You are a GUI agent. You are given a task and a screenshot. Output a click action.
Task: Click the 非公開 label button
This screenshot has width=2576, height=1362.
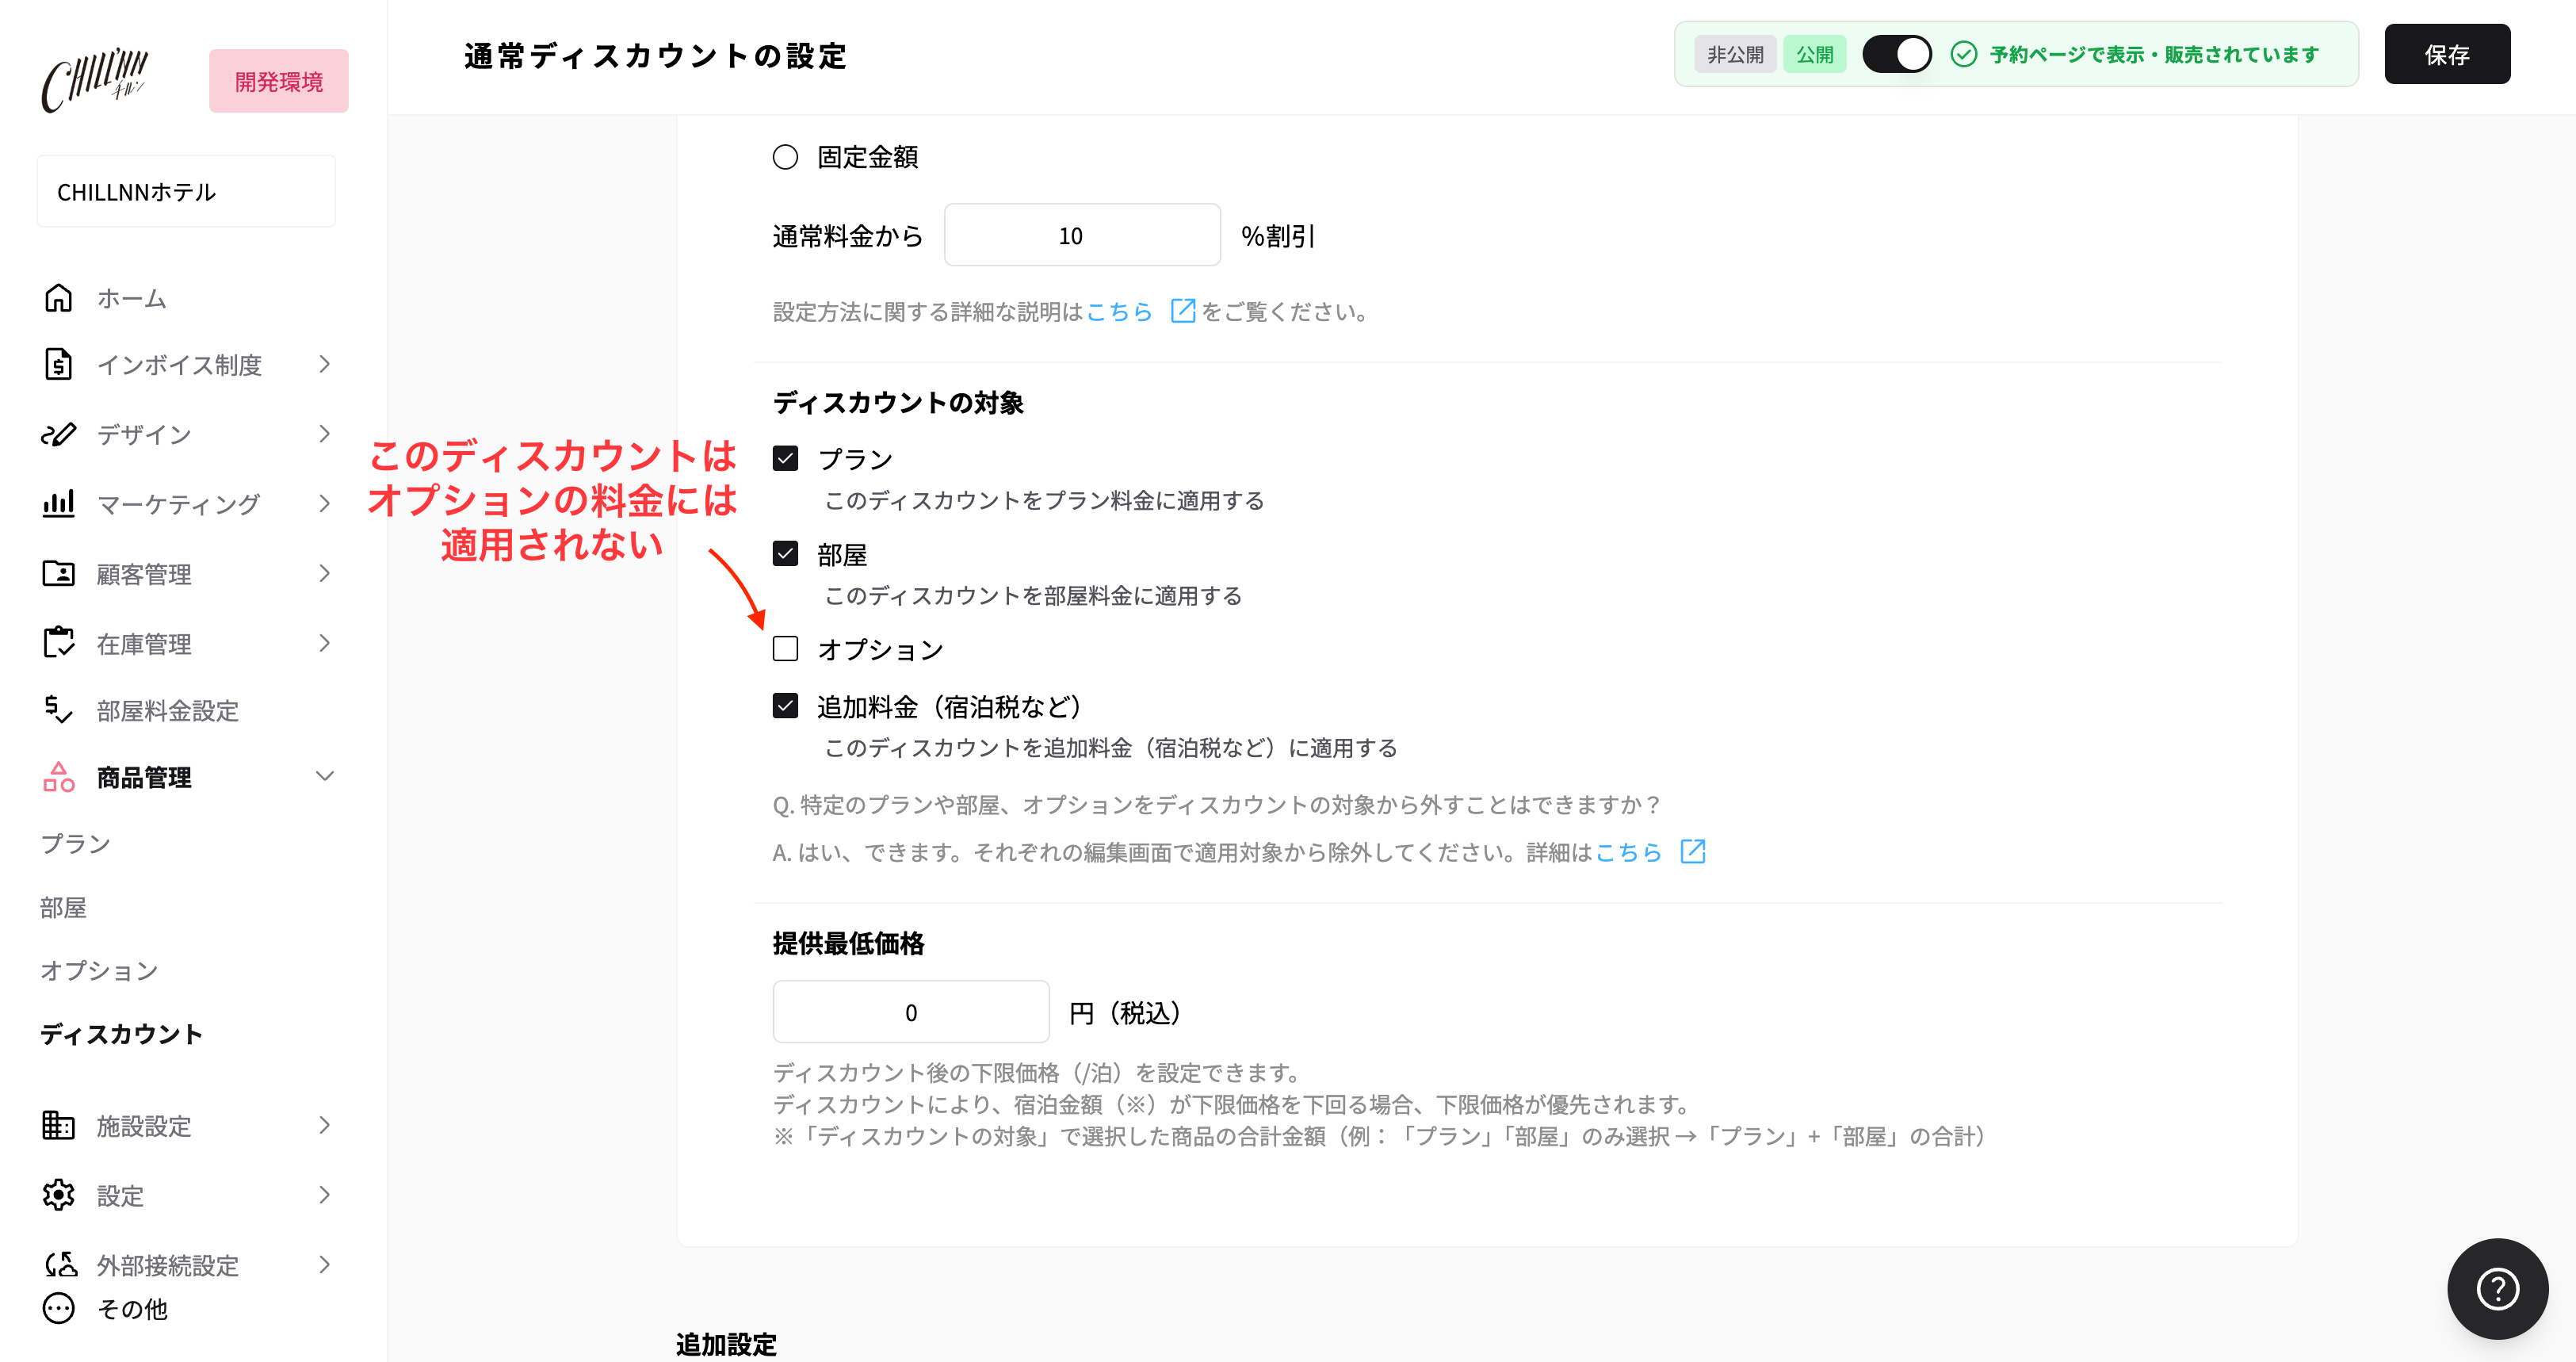click(1735, 54)
